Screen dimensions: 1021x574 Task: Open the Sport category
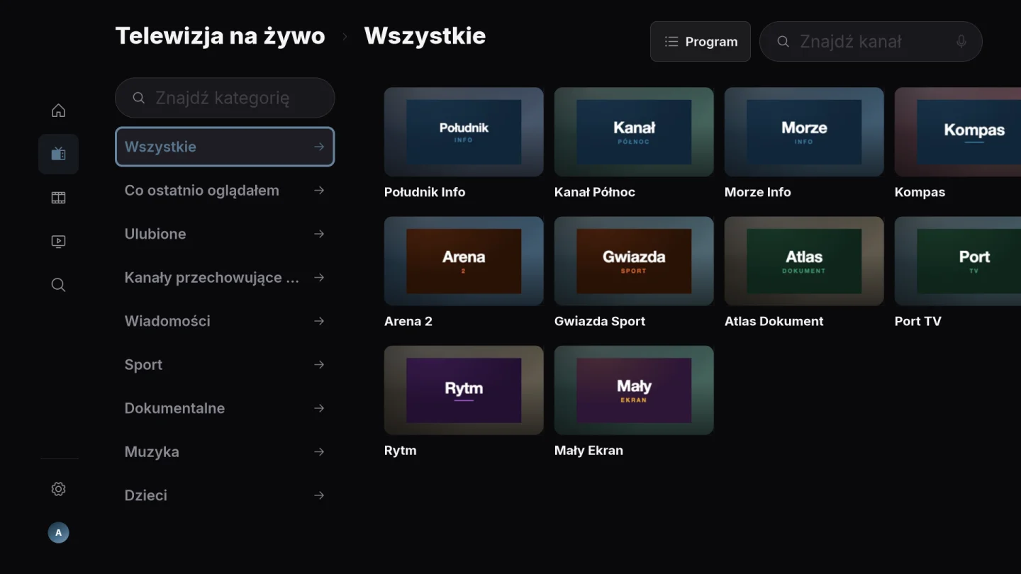coord(225,365)
